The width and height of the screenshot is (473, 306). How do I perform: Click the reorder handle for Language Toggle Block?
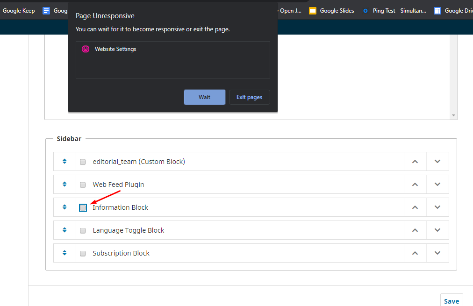[x=64, y=230]
